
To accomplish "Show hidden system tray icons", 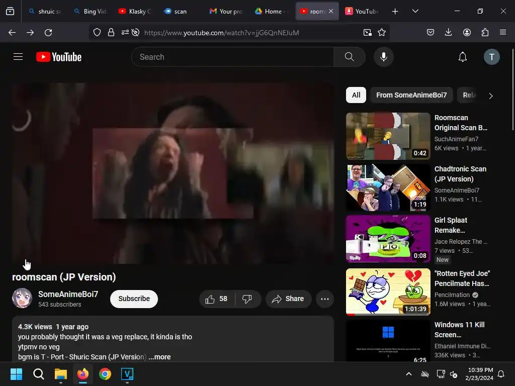I will [409, 374].
